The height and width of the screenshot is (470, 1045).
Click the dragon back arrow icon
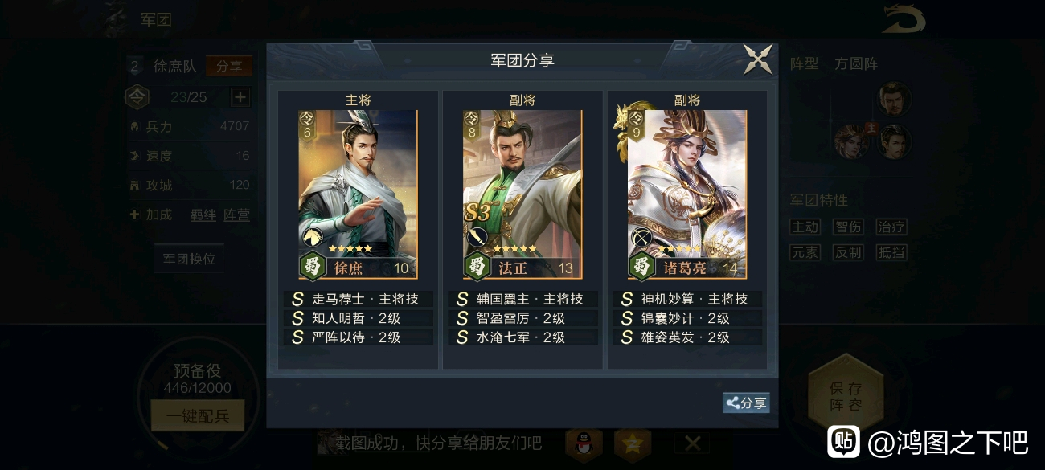pos(904,19)
